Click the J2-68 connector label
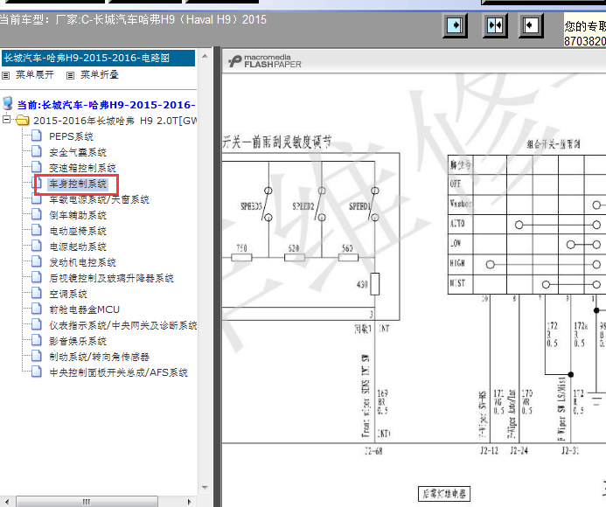 [x=373, y=450]
